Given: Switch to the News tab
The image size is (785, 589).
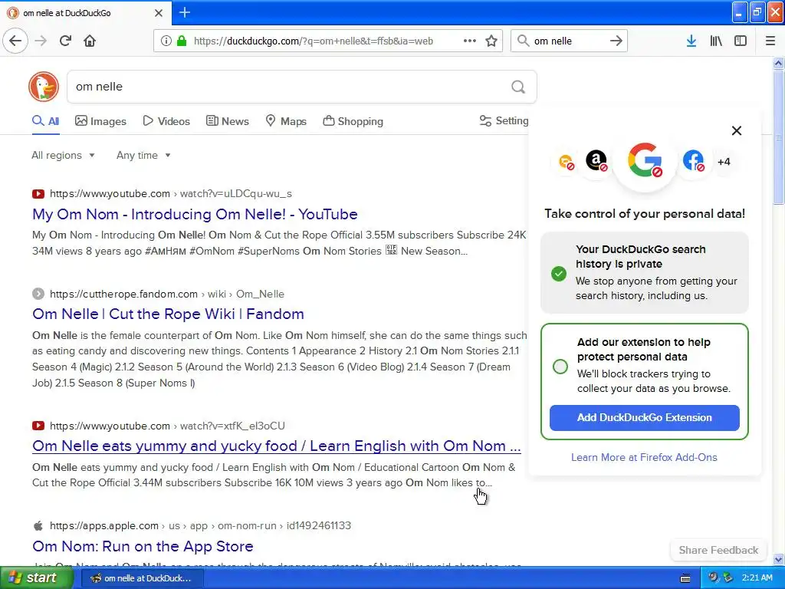Looking at the screenshot, I should click(x=228, y=120).
